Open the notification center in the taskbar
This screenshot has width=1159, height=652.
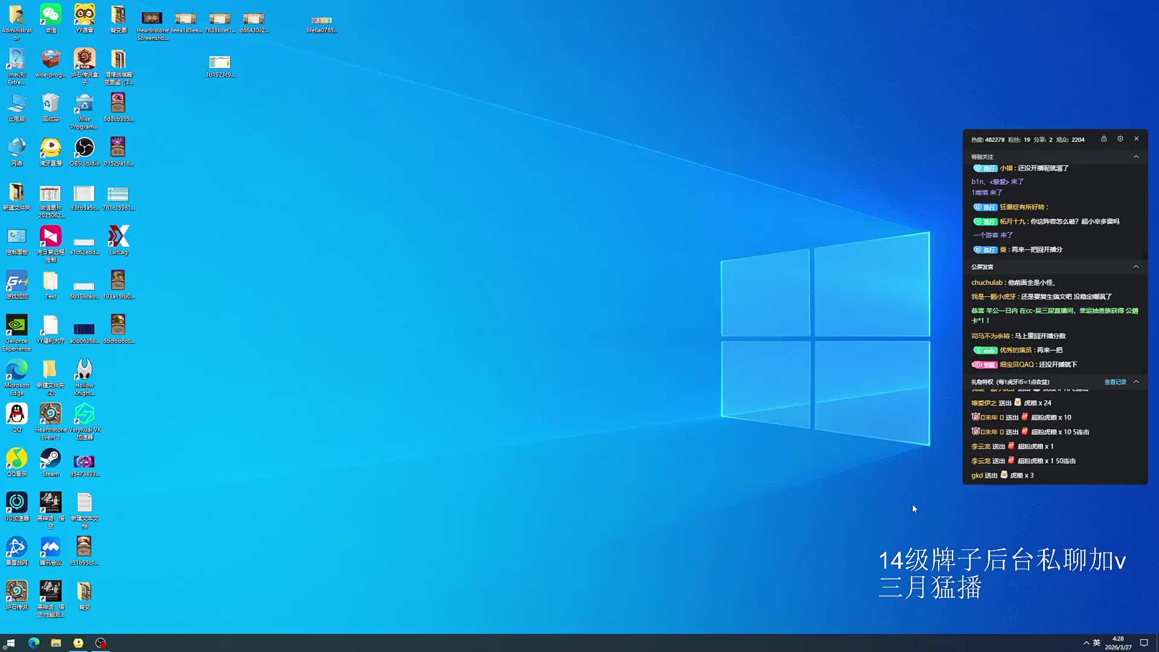pos(1143,643)
